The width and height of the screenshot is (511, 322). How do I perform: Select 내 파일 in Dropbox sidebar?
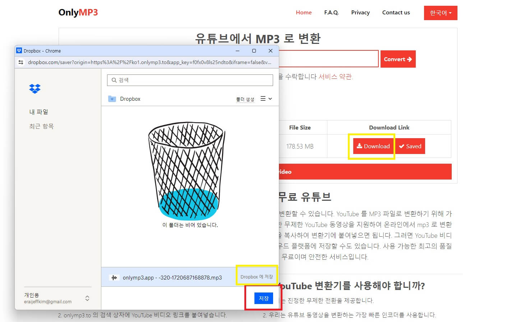click(38, 112)
